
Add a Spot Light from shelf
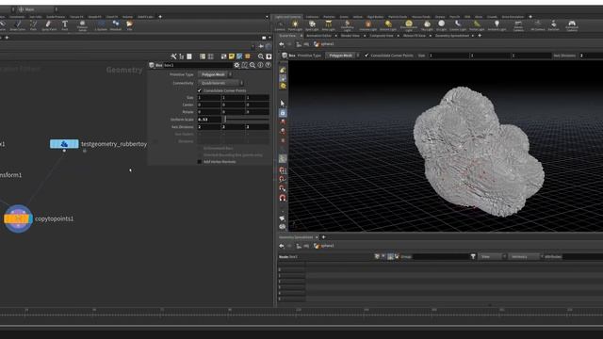coord(312,25)
